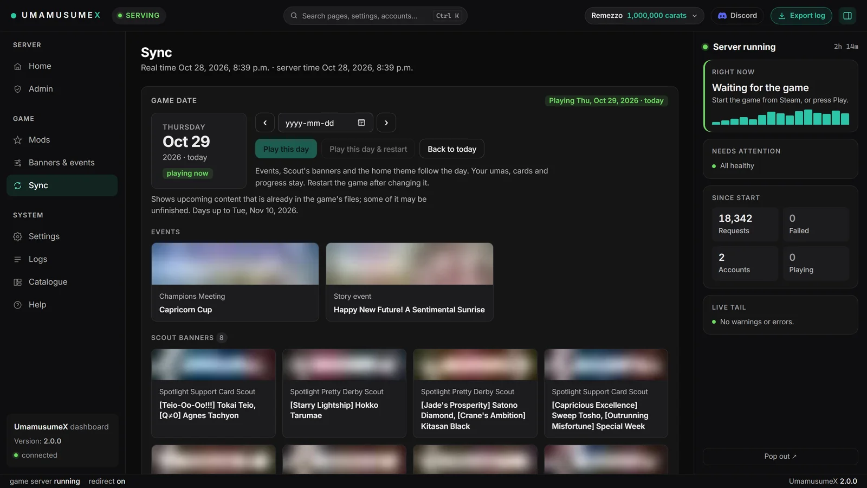Screen dimensions: 867x488
Task: Focus the search pages, settings, accounts box
Action: point(375,16)
